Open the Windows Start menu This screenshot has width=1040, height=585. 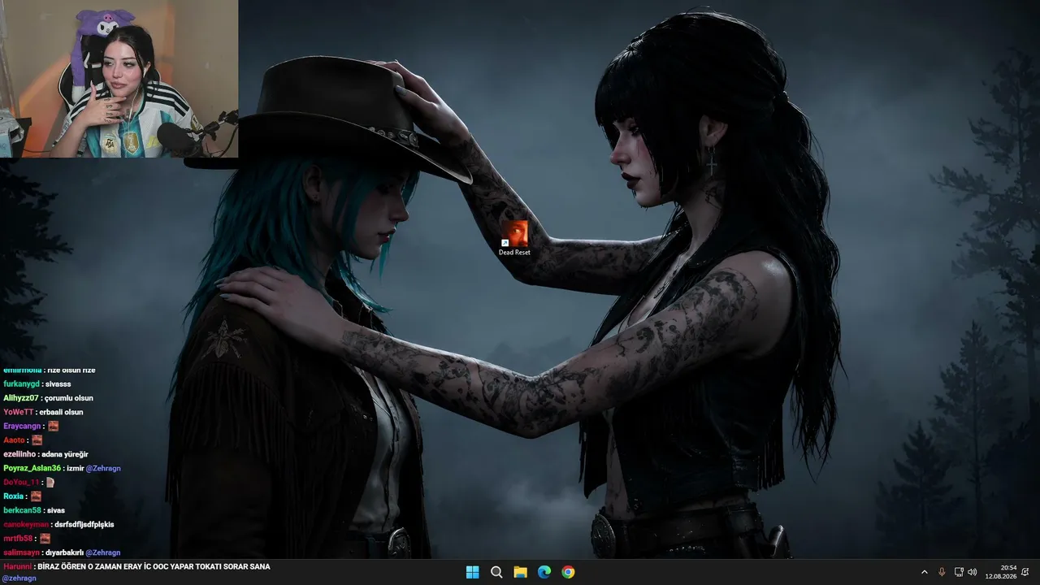point(472,572)
